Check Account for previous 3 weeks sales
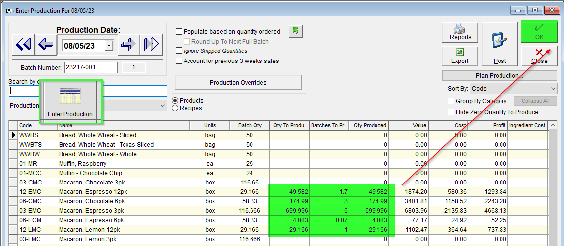 [179, 61]
